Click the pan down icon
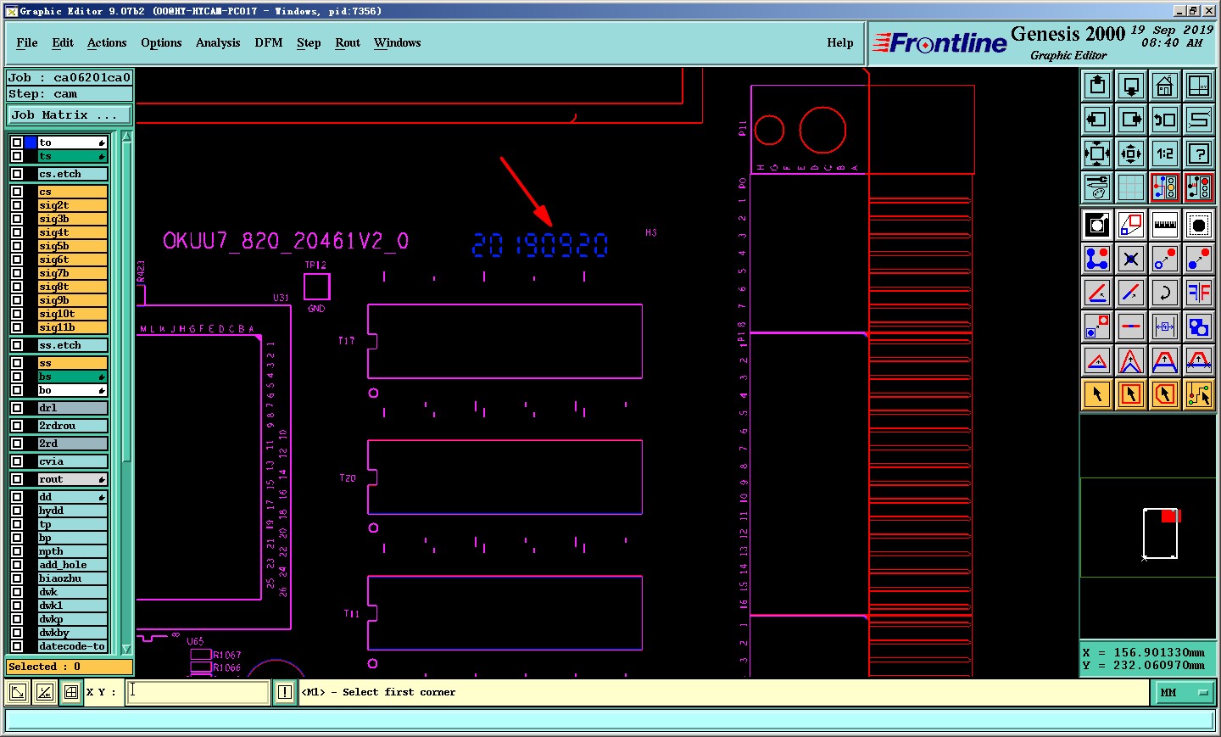The image size is (1221, 737). [x=1131, y=86]
